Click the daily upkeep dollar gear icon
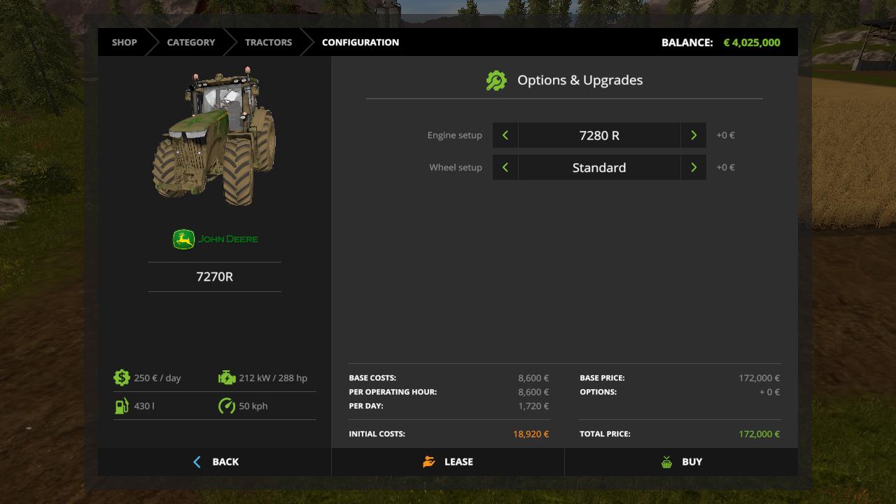896x504 pixels. 122,378
